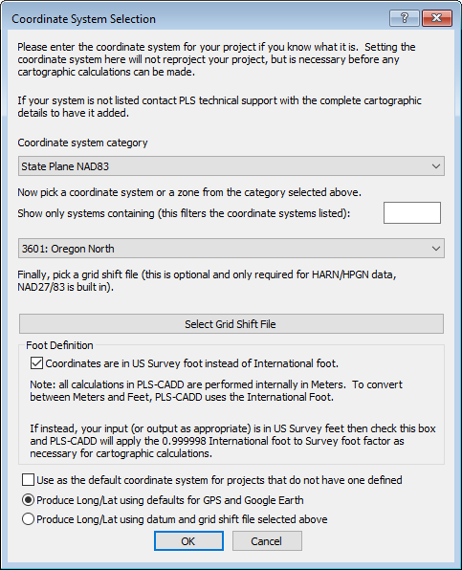
Task: Close the Coordinate System Selection dialog
Action: tap(437, 18)
